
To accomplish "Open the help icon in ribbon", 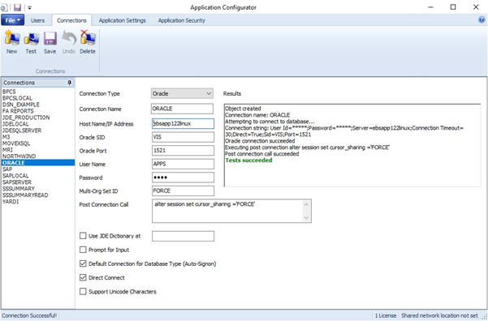I will tap(482, 20).
